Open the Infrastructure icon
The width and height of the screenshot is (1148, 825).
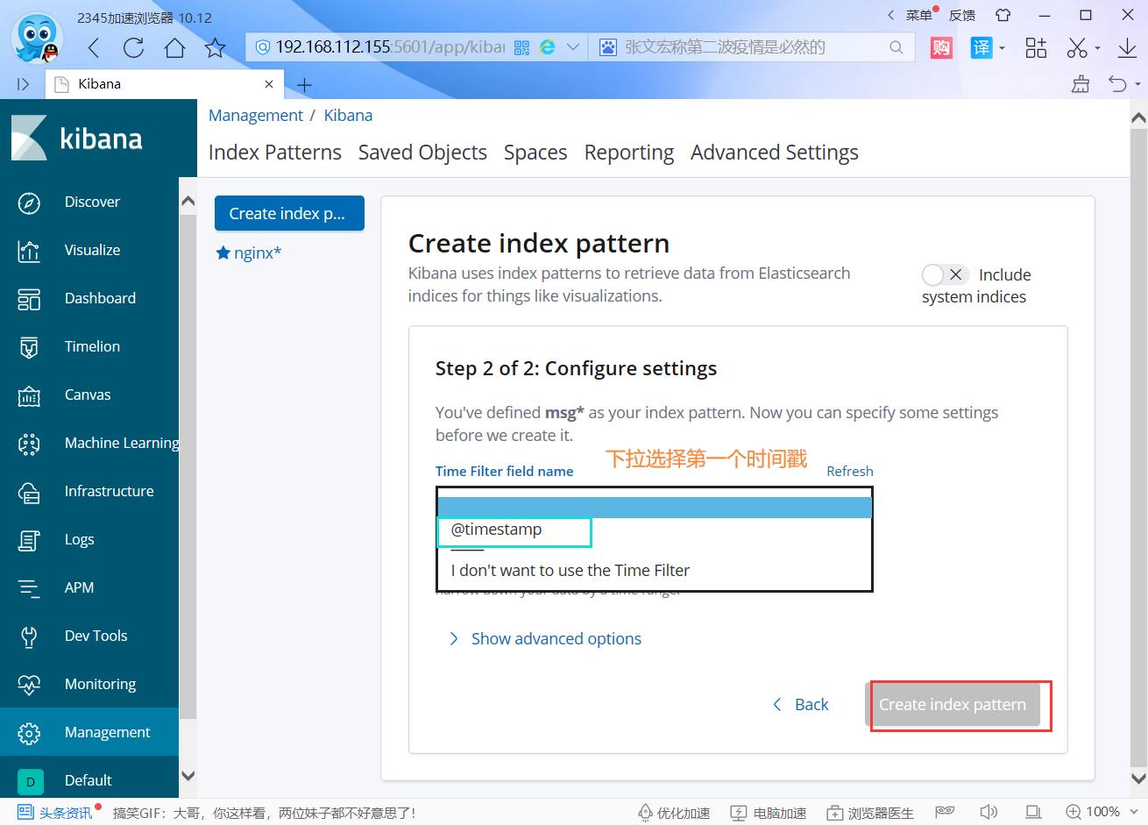coord(29,492)
